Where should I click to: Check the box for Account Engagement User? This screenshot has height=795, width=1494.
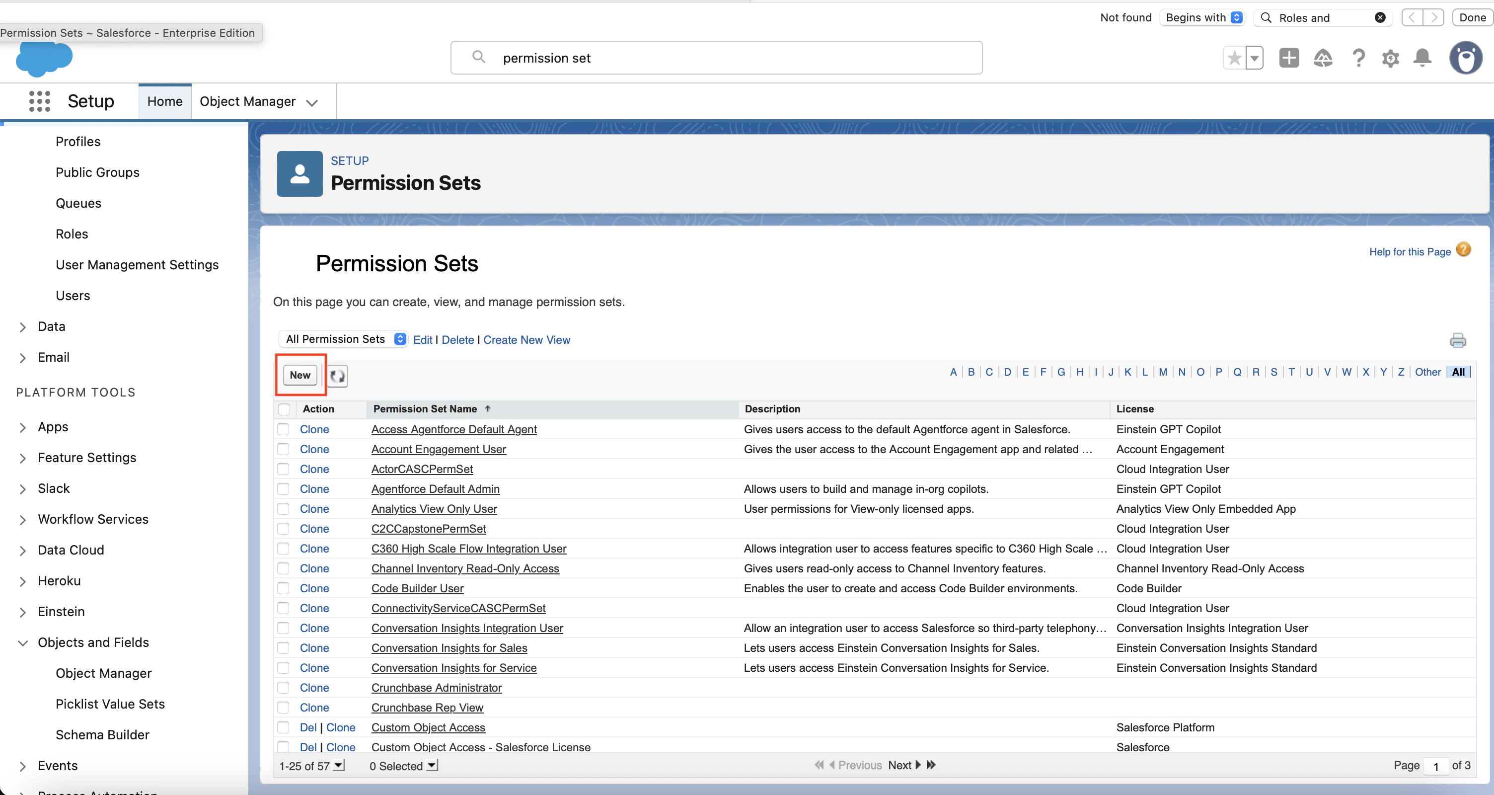[x=283, y=449]
